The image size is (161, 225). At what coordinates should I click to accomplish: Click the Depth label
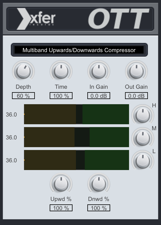pyautogui.click(x=23, y=87)
